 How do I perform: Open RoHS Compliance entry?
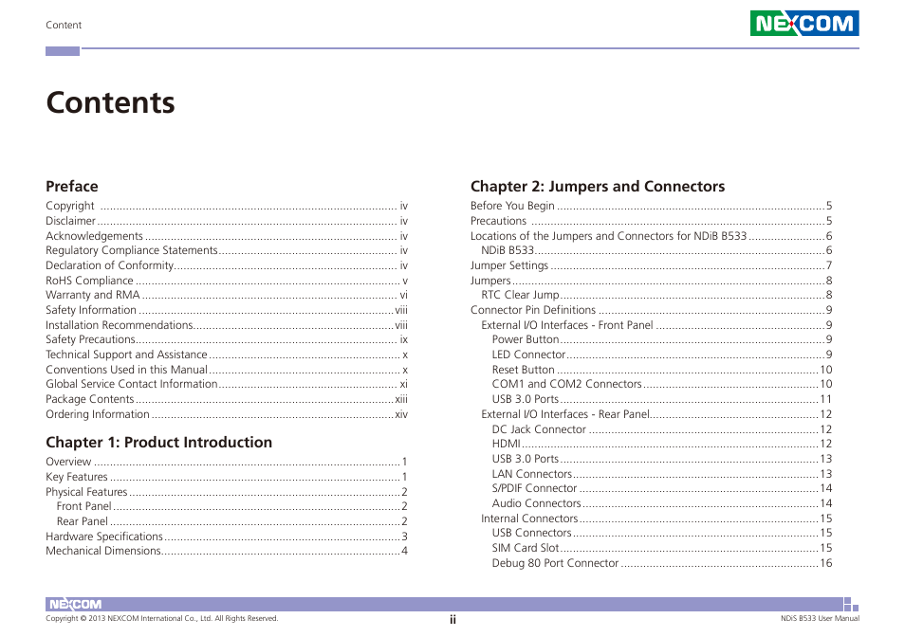coord(227,281)
